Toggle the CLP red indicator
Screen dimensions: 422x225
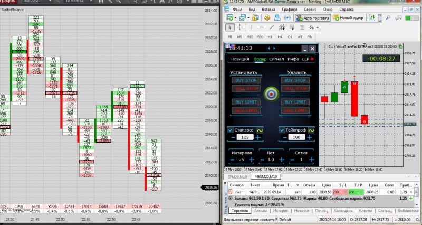coord(312,59)
